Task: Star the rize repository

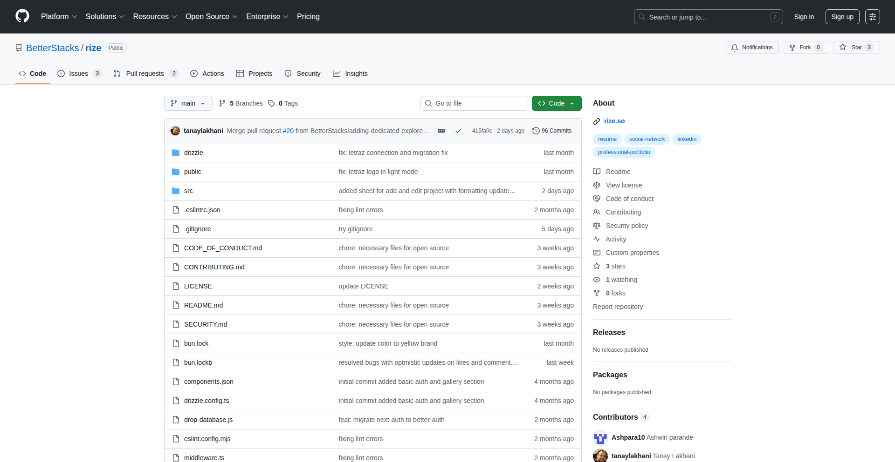Action: [856, 47]
